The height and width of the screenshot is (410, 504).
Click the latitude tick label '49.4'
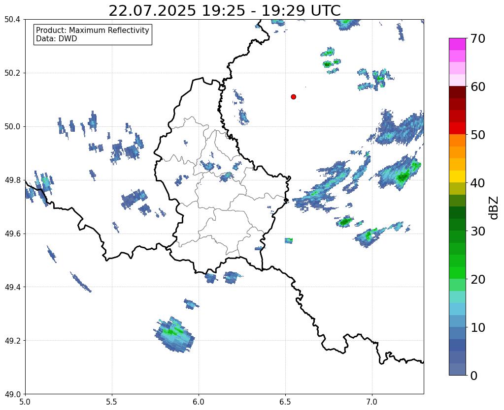[12, 287]
